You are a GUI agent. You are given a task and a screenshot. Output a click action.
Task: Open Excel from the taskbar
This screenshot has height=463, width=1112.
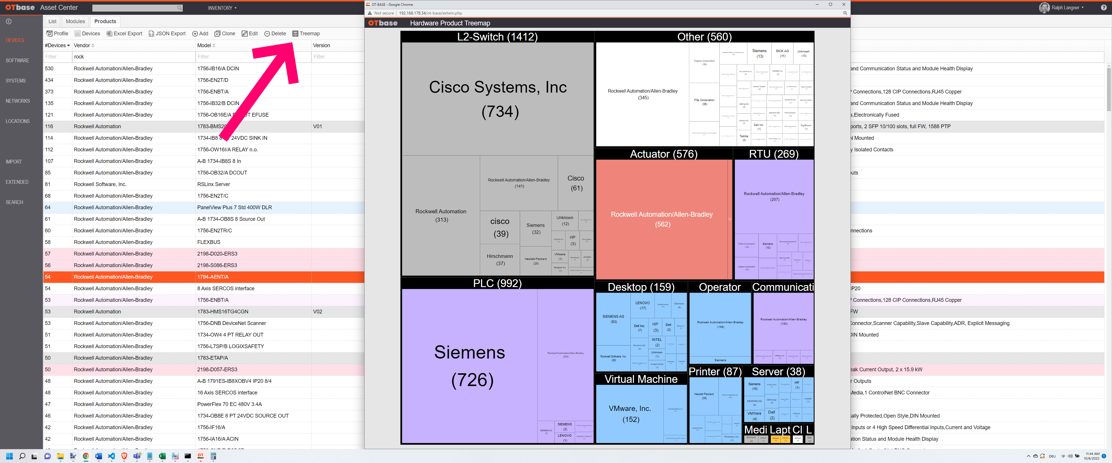(x=162, y=456)
